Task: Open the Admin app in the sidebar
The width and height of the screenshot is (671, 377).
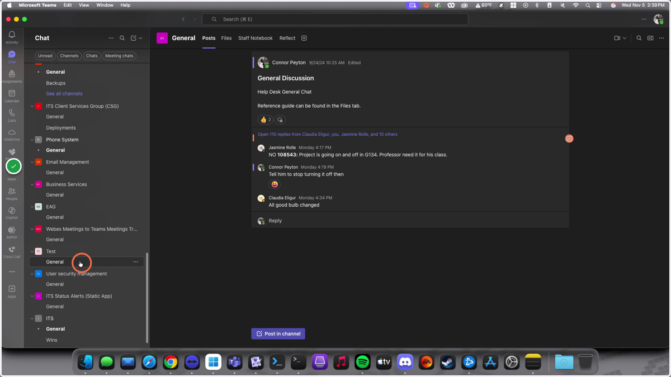Action: point(12,233)
